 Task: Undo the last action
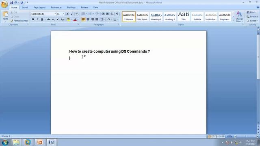[x=15, y=2]
